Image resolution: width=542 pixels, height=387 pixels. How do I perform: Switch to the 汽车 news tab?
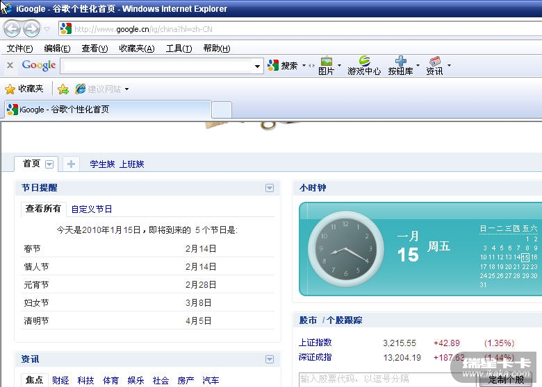[211, 381]
